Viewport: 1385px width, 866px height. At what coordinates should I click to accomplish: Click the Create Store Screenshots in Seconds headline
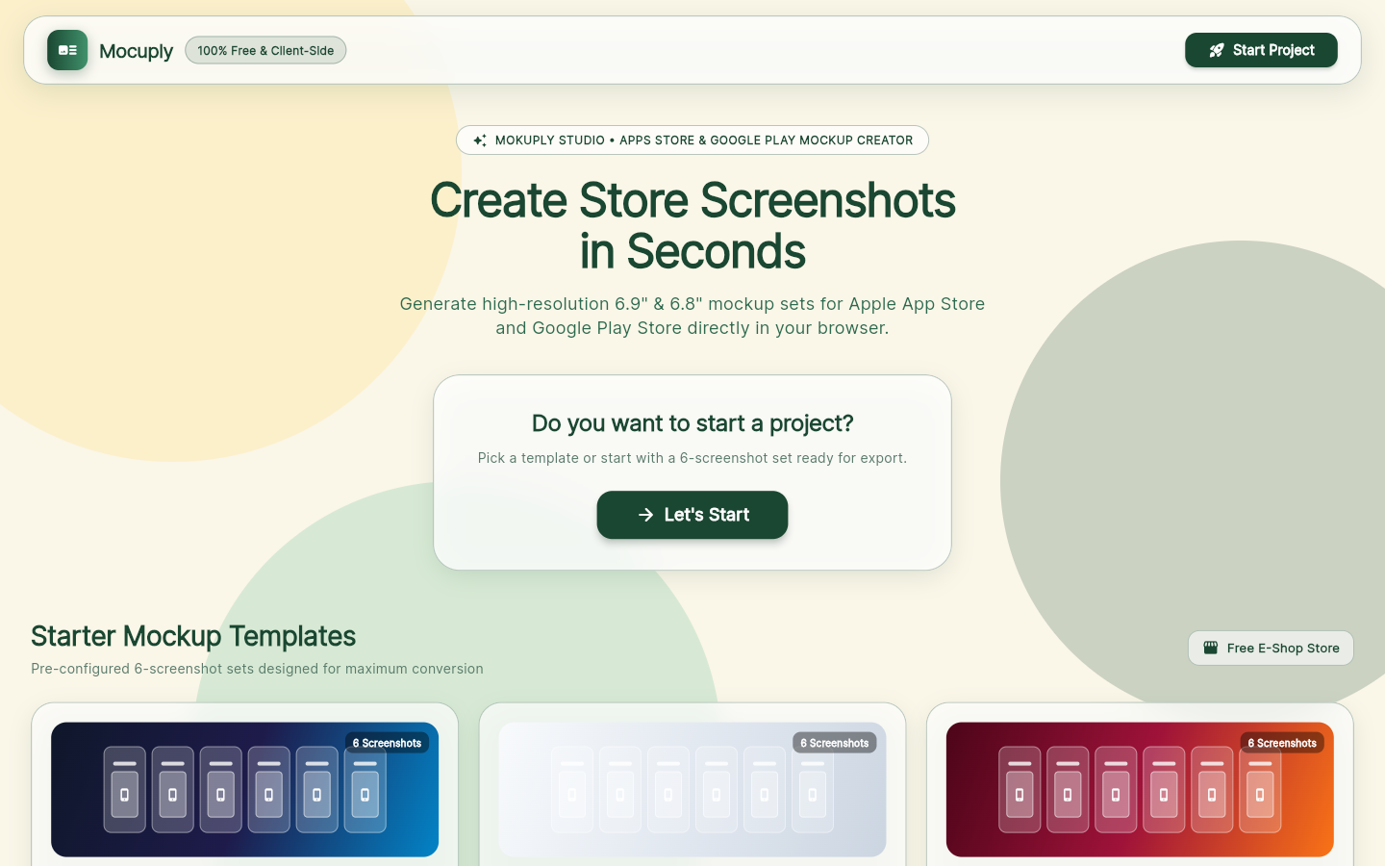click(x=692, y=226)
